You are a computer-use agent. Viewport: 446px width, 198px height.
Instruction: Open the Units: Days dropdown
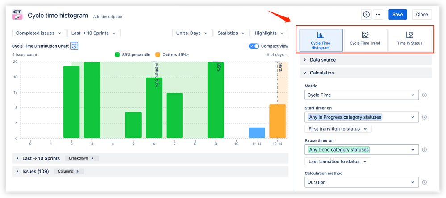point(192,33)
